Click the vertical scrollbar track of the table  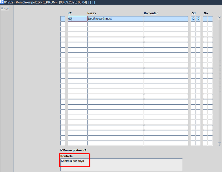(x=219, y=81)
